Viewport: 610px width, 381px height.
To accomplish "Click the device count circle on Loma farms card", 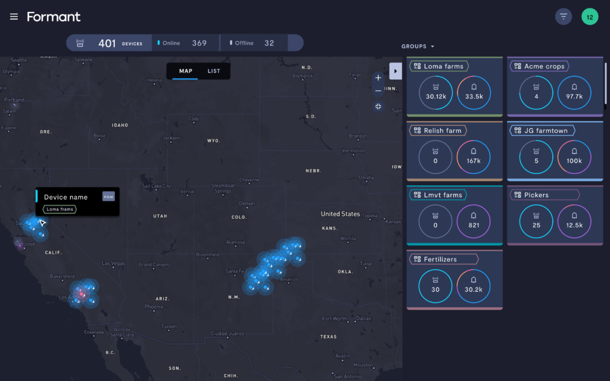I will (435, 93).
